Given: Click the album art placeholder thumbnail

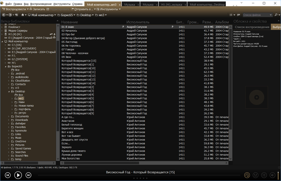Looking at the screenshot, I should (x=257, y=97).
